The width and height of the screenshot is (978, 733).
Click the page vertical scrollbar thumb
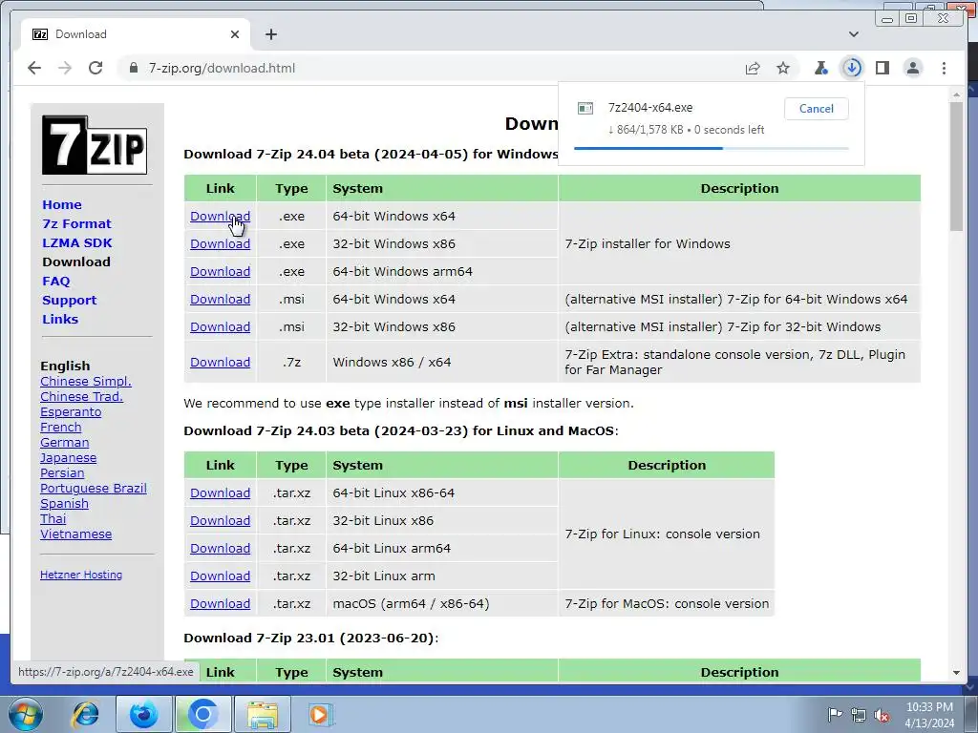point(956,166)
